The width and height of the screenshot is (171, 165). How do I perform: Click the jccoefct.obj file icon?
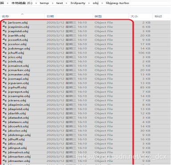(x=4, y=40)
